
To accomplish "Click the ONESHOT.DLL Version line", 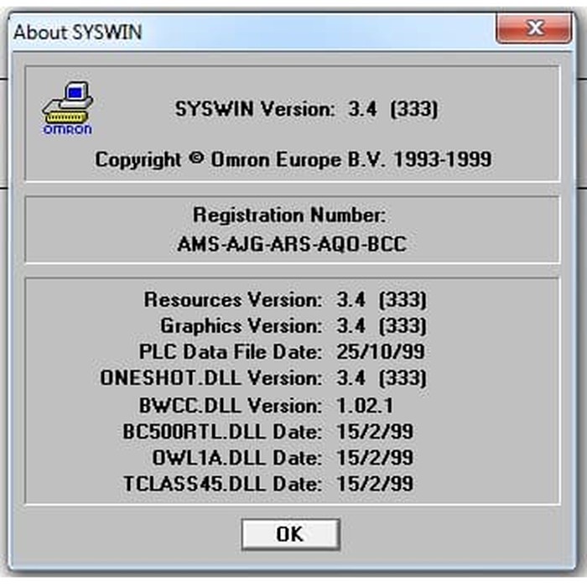I will click(263, 377).
